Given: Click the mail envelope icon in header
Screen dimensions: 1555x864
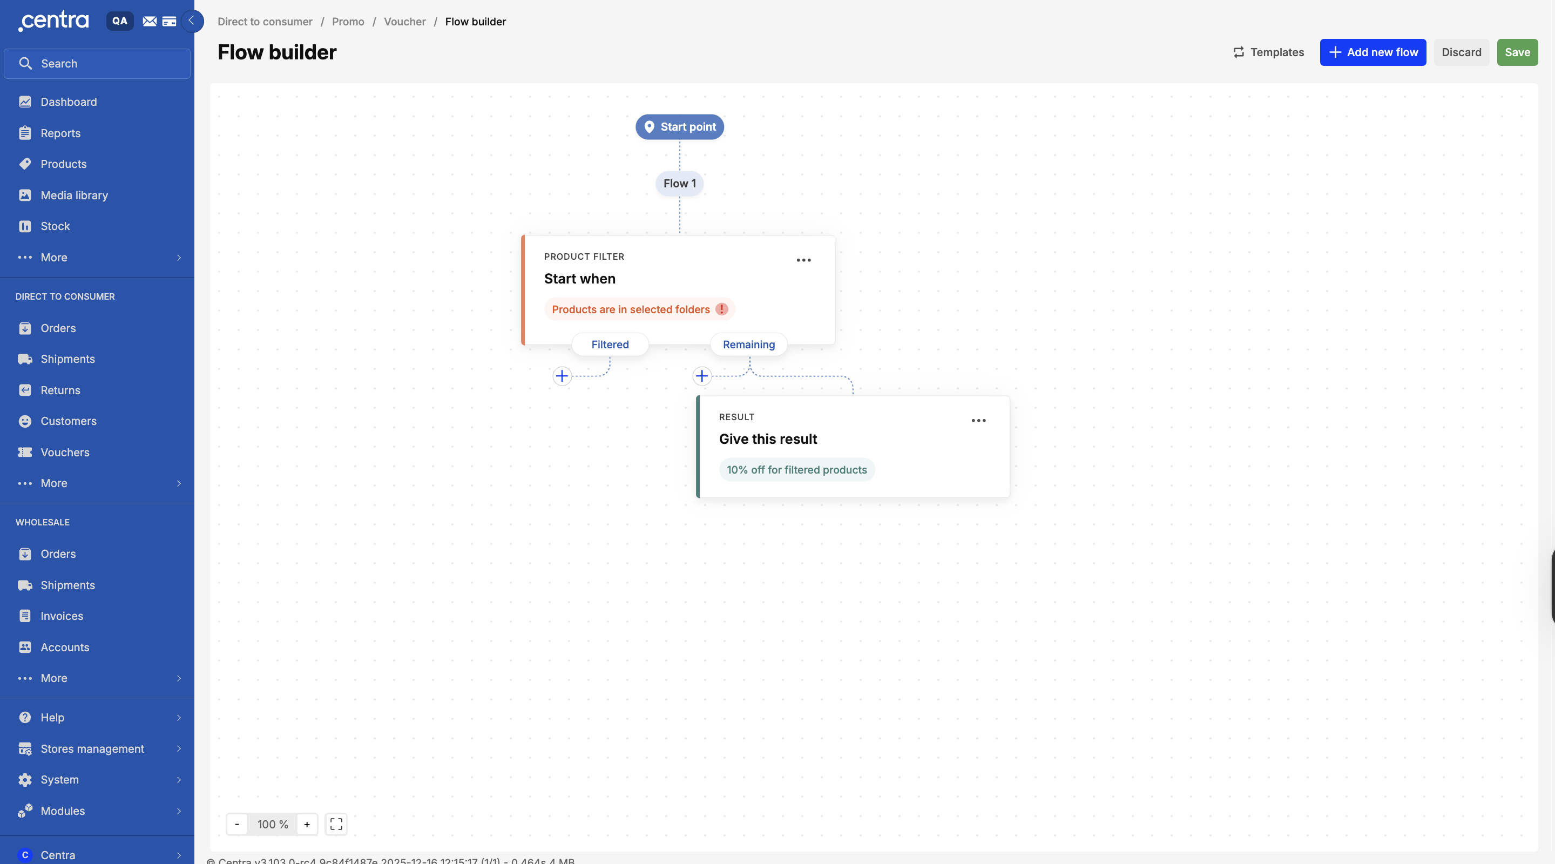Looking at the screenshot, I should click(x=149, y=21).
